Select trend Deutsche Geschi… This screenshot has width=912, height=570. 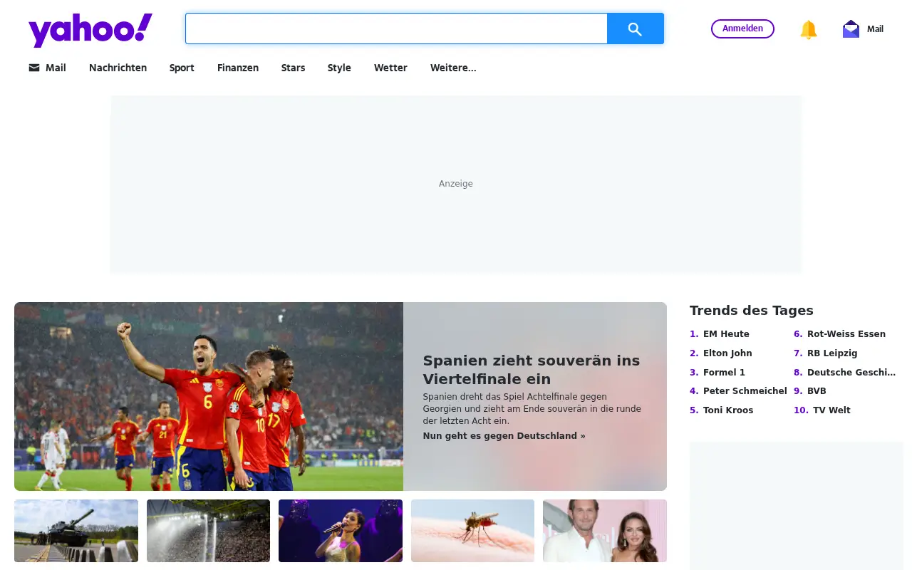[851, 373]
